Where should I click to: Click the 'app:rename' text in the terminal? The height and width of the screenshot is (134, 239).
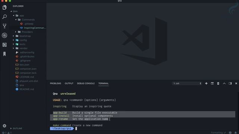60,119
